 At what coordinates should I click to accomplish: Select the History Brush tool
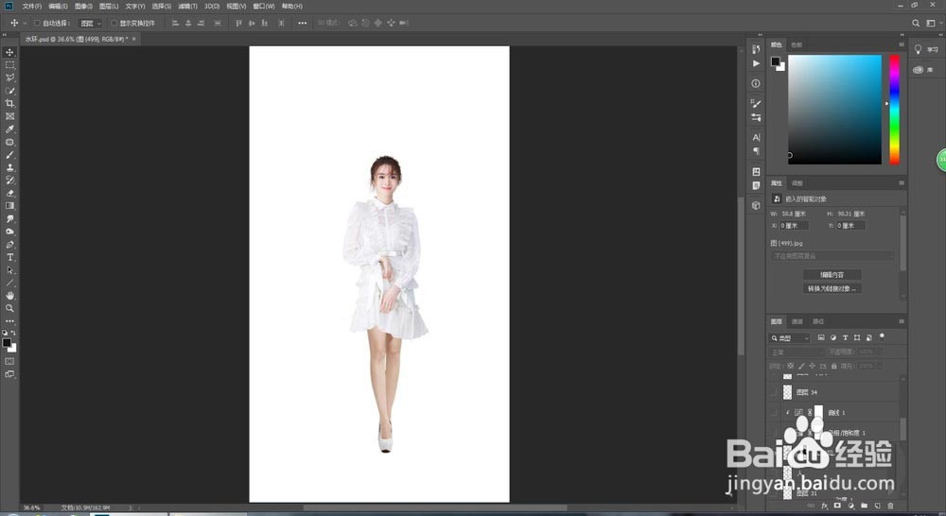coord(9,181)
